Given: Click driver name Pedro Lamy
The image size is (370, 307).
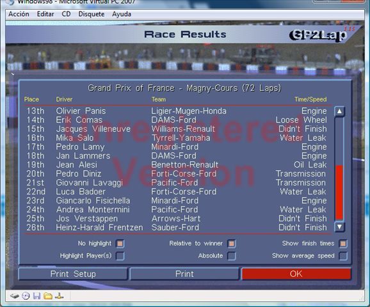Looking at the screenshot, I should coord(80,146).
